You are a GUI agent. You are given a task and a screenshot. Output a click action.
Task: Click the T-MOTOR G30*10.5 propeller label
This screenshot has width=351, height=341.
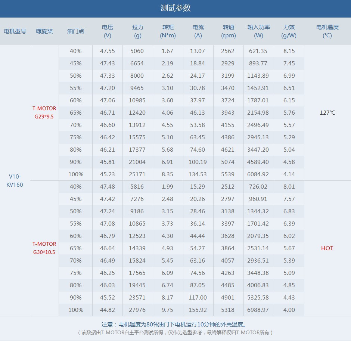pyautogui.click(x=44, y=248)
